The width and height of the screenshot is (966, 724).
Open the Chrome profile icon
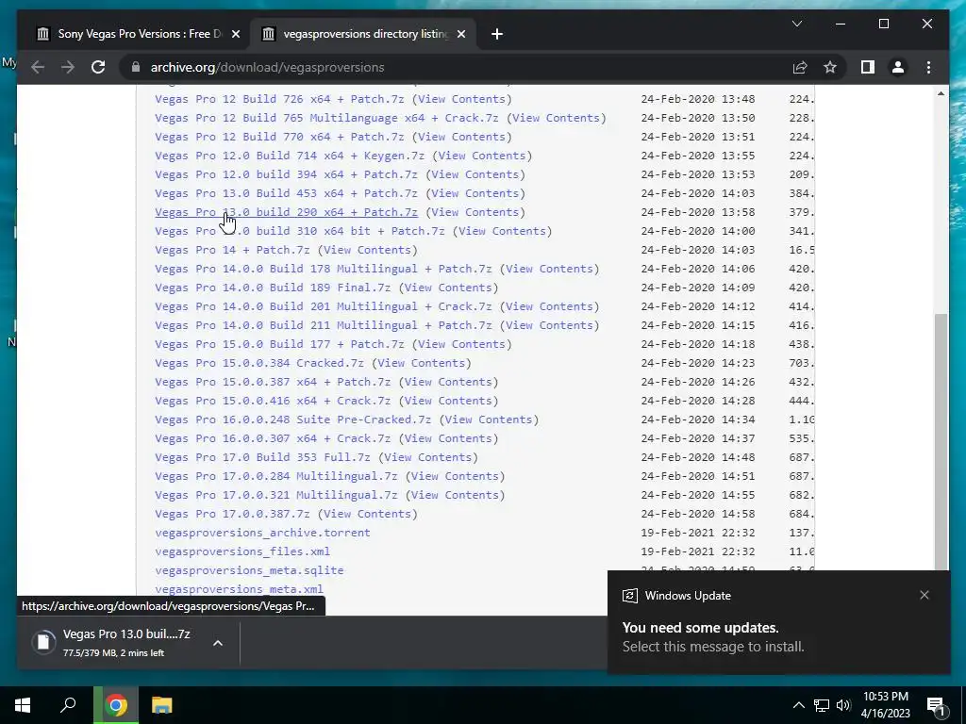pyautogui.click(x=898, y=67)
